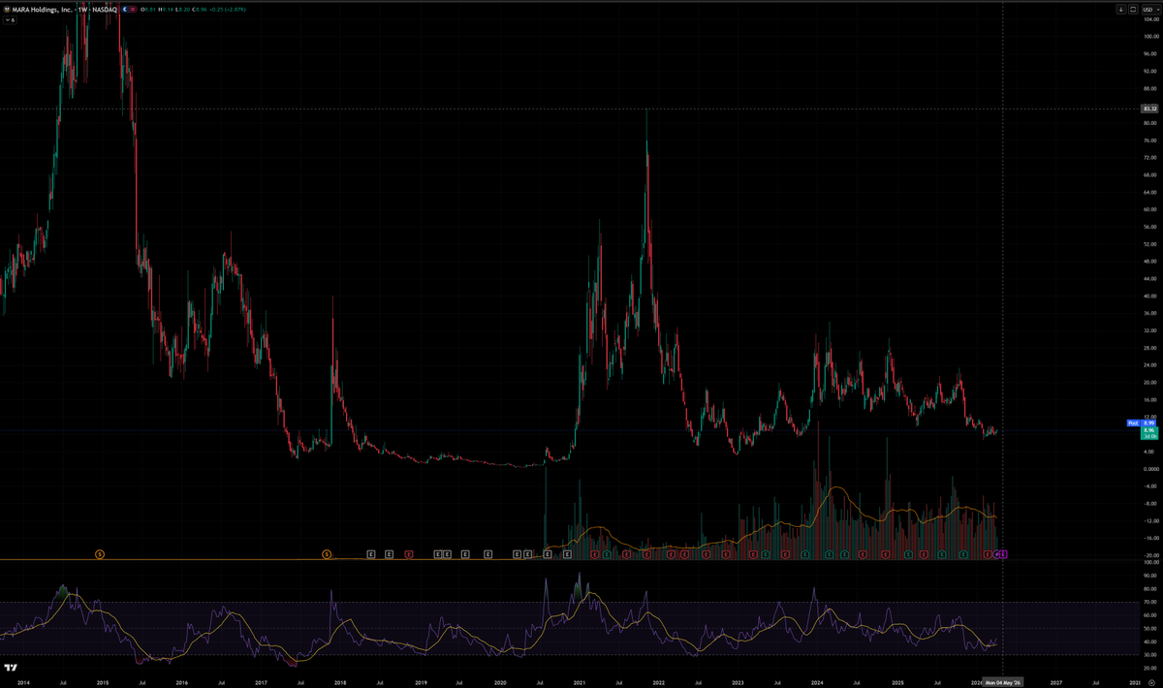Click the moon extended-session icon beside NASDAQ
The image size is (1163, 688).
(x=125, y=10)
